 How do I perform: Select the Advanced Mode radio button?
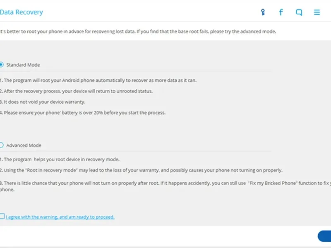(x=2, y=145)
